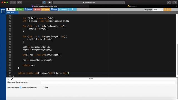Go forward with the Safari forward arrow
Image resolution: width=178 pixels, height=100 pixels.
click(x=14, y=2)
